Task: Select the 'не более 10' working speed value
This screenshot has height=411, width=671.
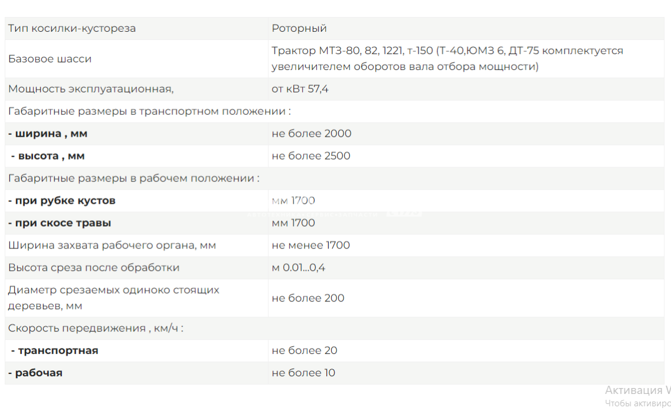Action: point(303,373)
